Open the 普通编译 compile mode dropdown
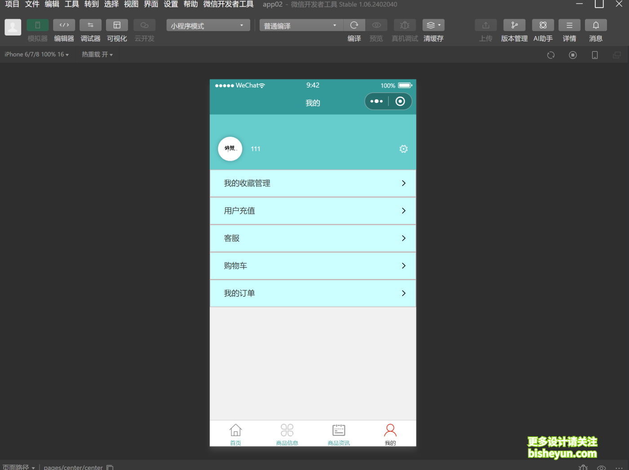Viewport: 629px width, 470px height. (x=300, y=25)
